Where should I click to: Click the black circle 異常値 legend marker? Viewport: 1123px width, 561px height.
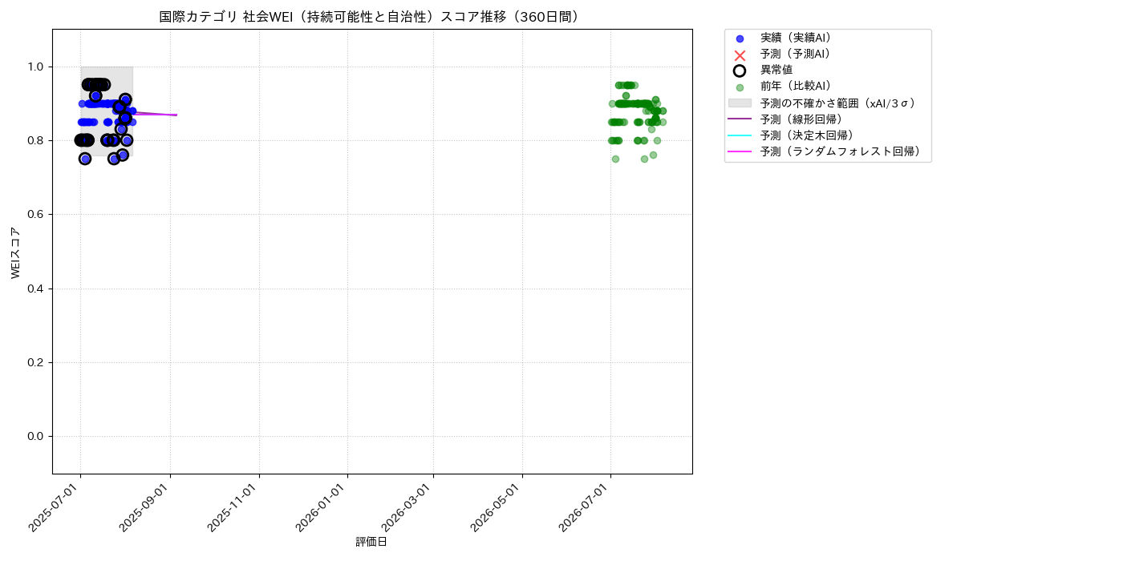click(740, 71)
